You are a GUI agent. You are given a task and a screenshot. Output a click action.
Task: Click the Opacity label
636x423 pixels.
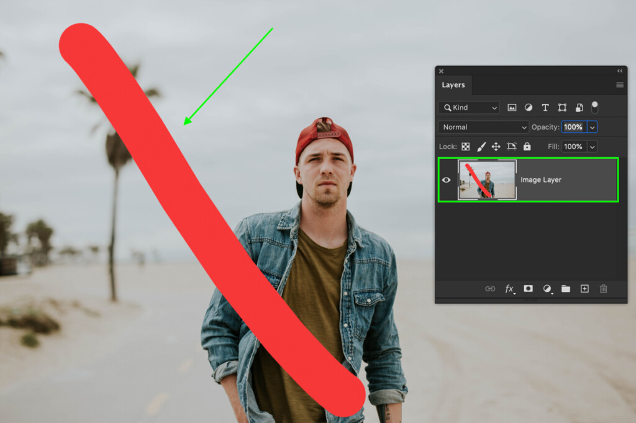click(x=545, y=127)
